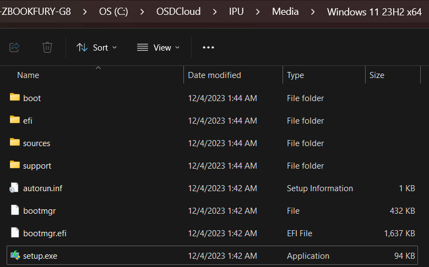This screenshot has height=267, width=429.
Task: Click the Share icon in toolbar
Action: tap(15, 47)
